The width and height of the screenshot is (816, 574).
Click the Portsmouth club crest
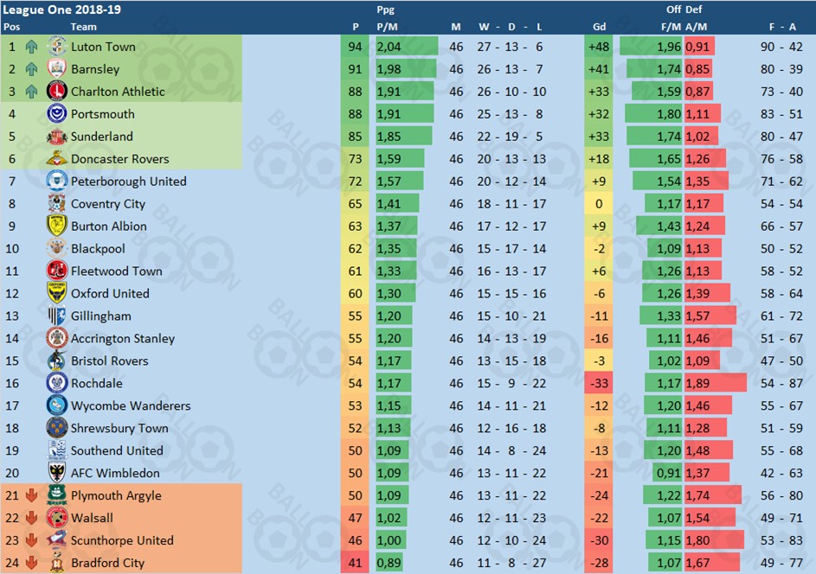tap(57, 114)
